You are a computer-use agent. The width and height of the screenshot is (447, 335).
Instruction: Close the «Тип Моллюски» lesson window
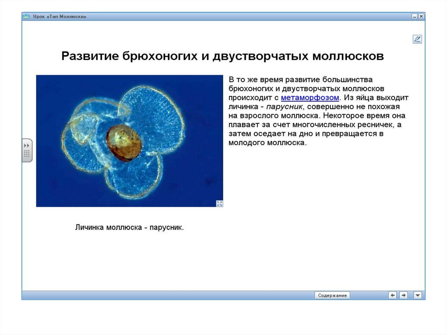(x=421, y=17)
